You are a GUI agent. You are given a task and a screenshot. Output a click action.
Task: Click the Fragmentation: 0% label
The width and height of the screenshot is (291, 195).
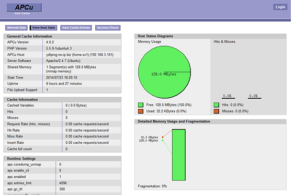coord(152,186)
